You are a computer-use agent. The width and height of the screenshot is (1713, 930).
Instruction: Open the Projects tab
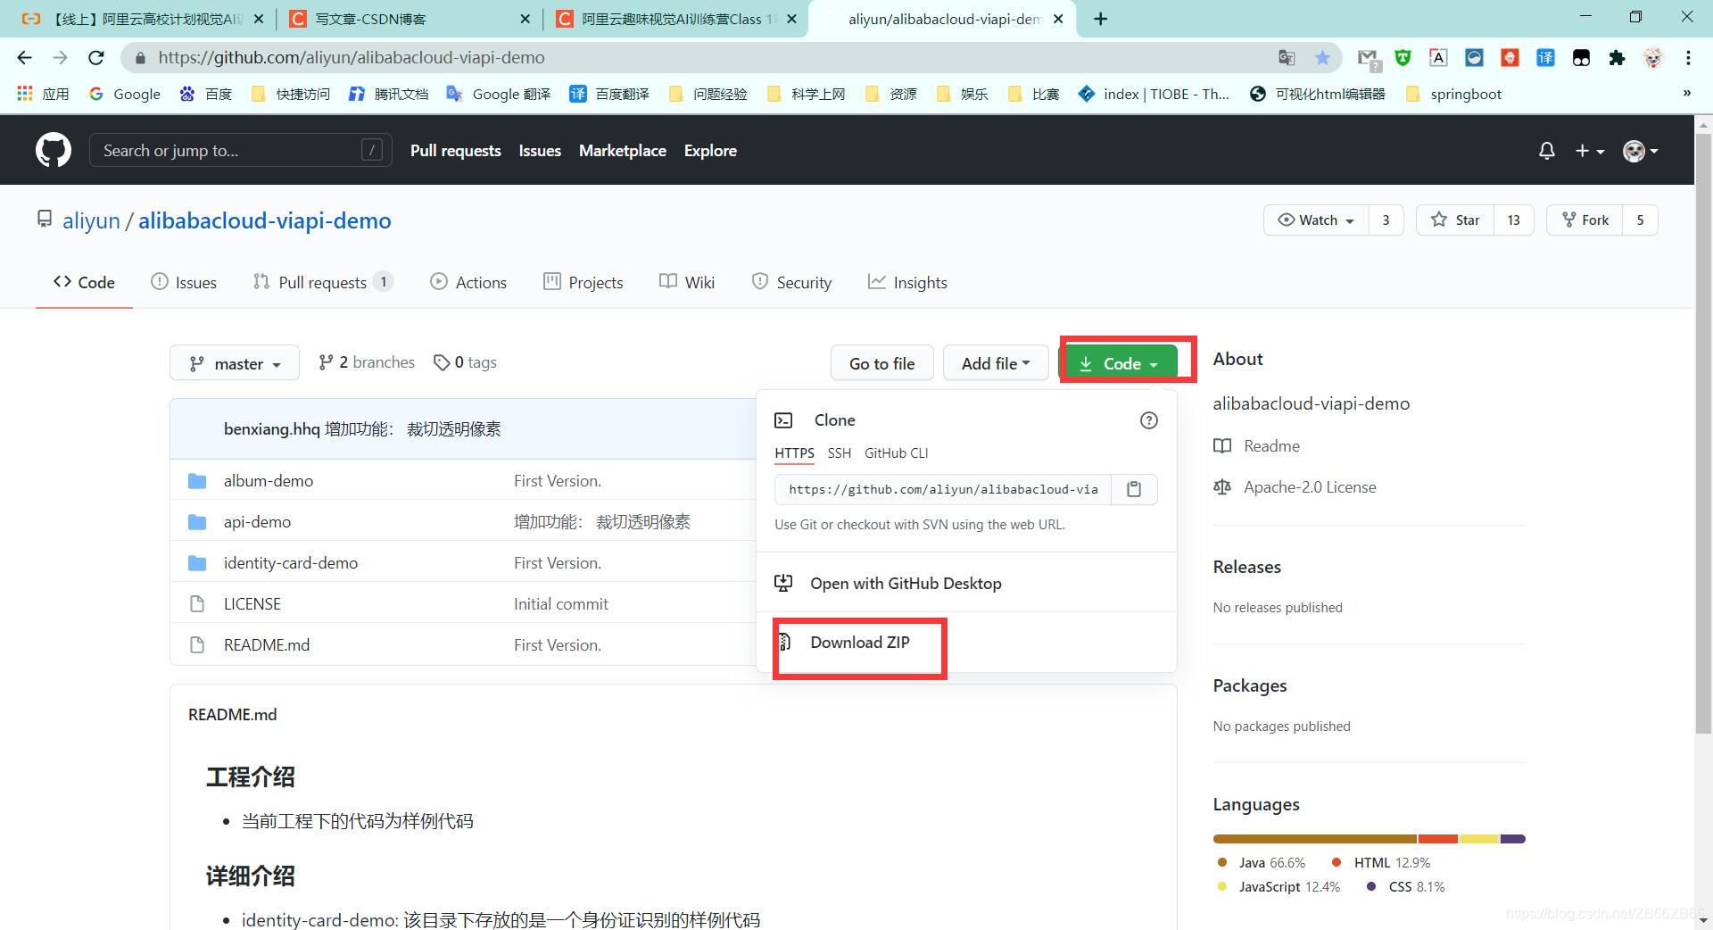click(583, 282)
